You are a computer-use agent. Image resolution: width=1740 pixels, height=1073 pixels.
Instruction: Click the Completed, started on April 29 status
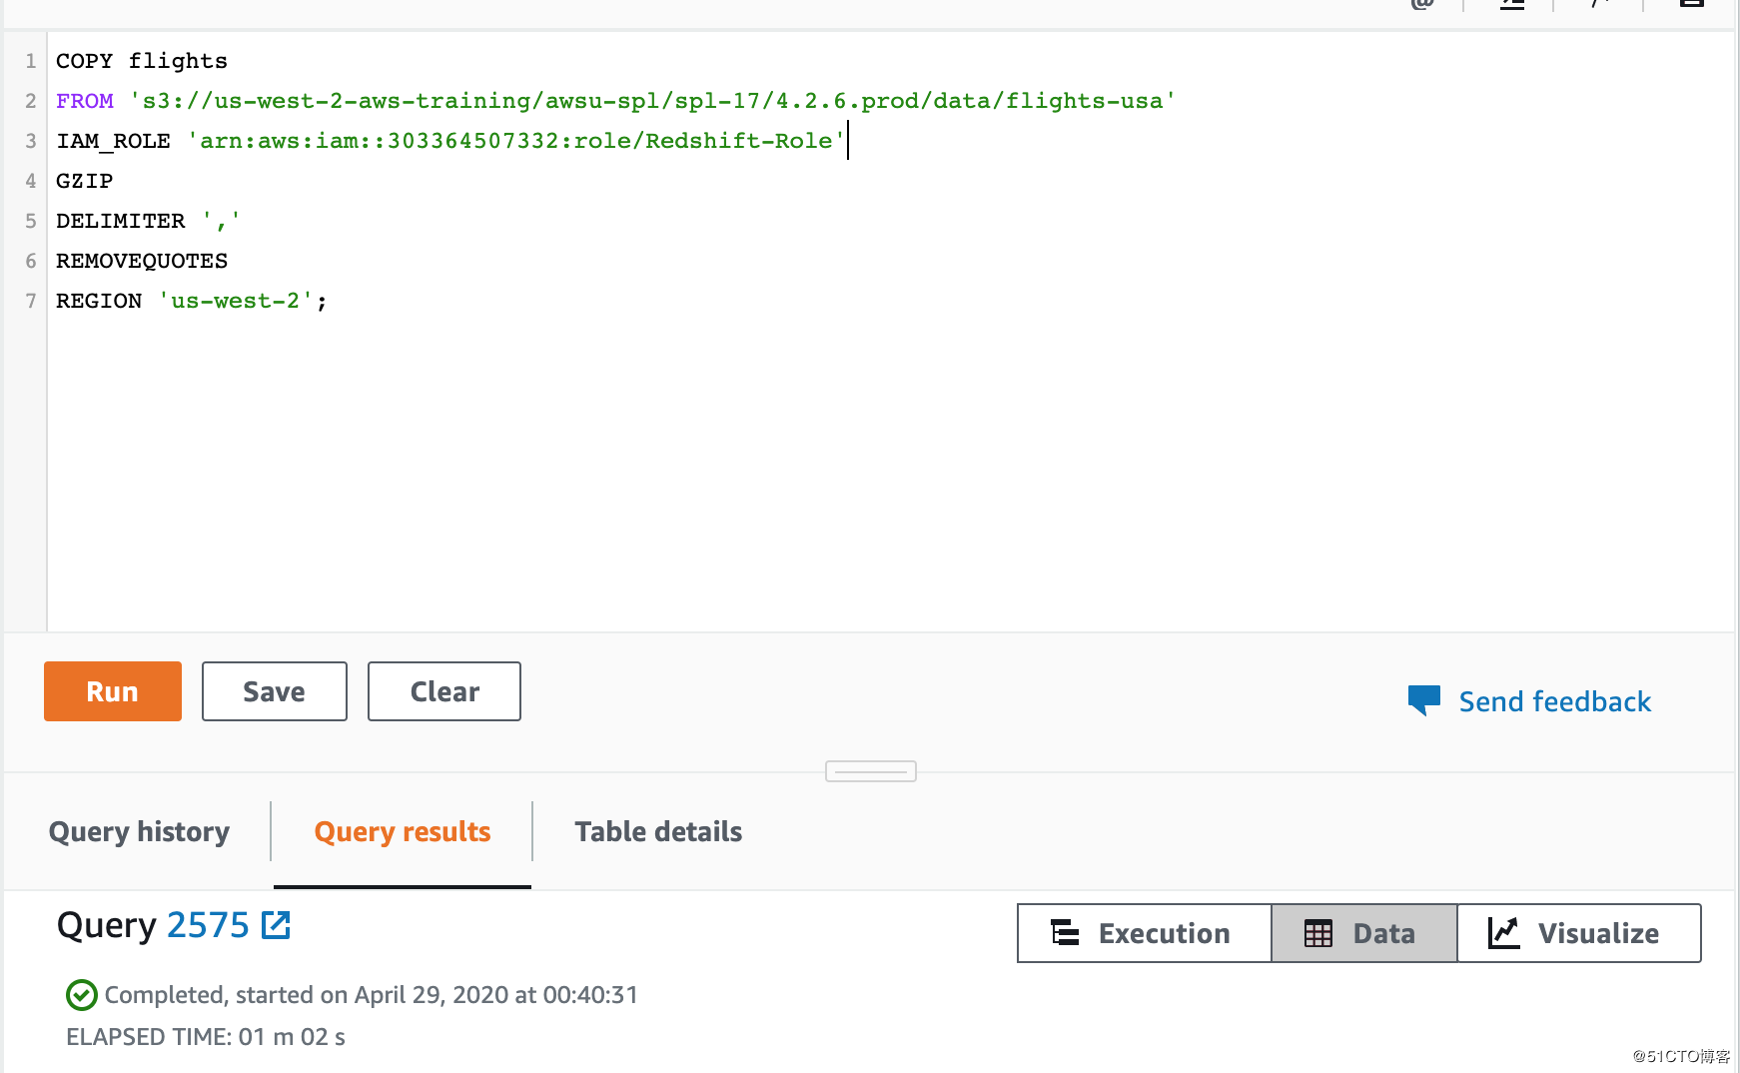tap(371, 995)
